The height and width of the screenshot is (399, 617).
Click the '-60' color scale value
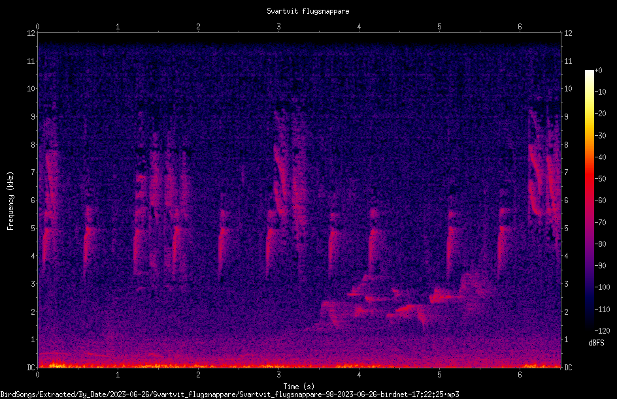(x=600, y=200)
